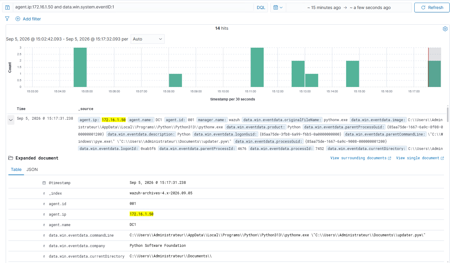This screenshot has height=263, width=450.
Task: Click the data.win.eventdata.parentCommandLine label
Action: pyautogui.click(x=385, y=134)
